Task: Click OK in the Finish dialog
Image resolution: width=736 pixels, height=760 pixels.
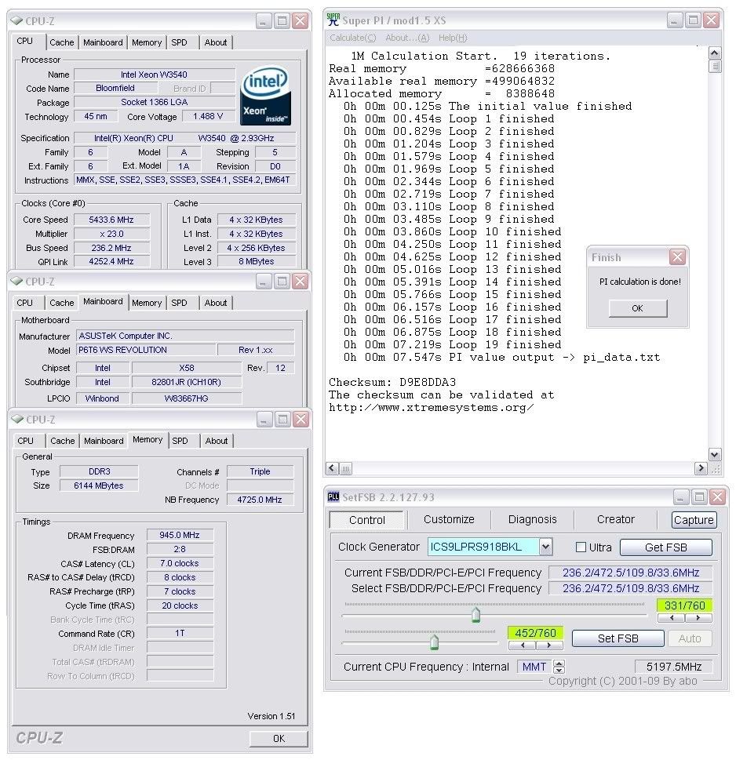Action: (x=638, y=308)
